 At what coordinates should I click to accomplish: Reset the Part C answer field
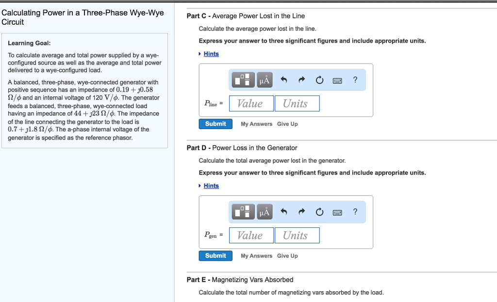point(319,79)
